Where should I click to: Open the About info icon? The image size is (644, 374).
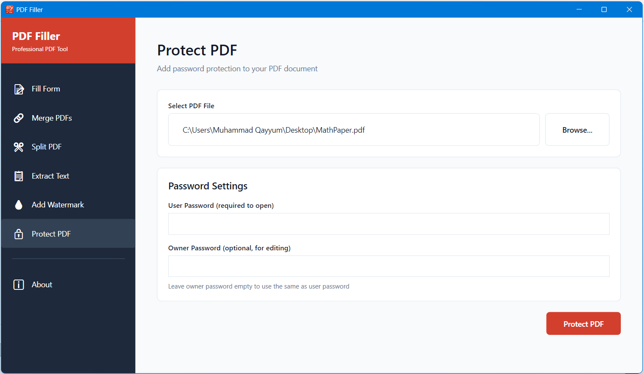[x=19, y=284]
